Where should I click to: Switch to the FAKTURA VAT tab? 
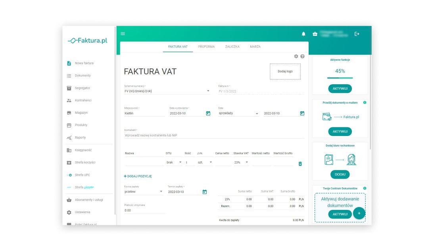178,47
